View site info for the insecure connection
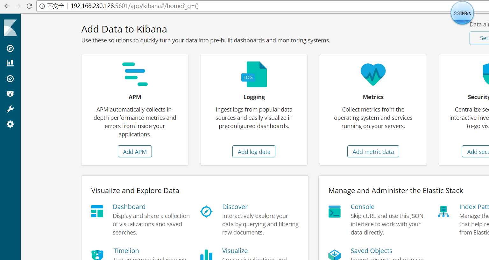The image size is (489, 260). [52, 6]
